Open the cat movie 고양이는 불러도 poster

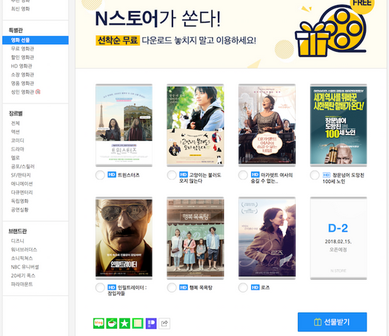(196, 125)
